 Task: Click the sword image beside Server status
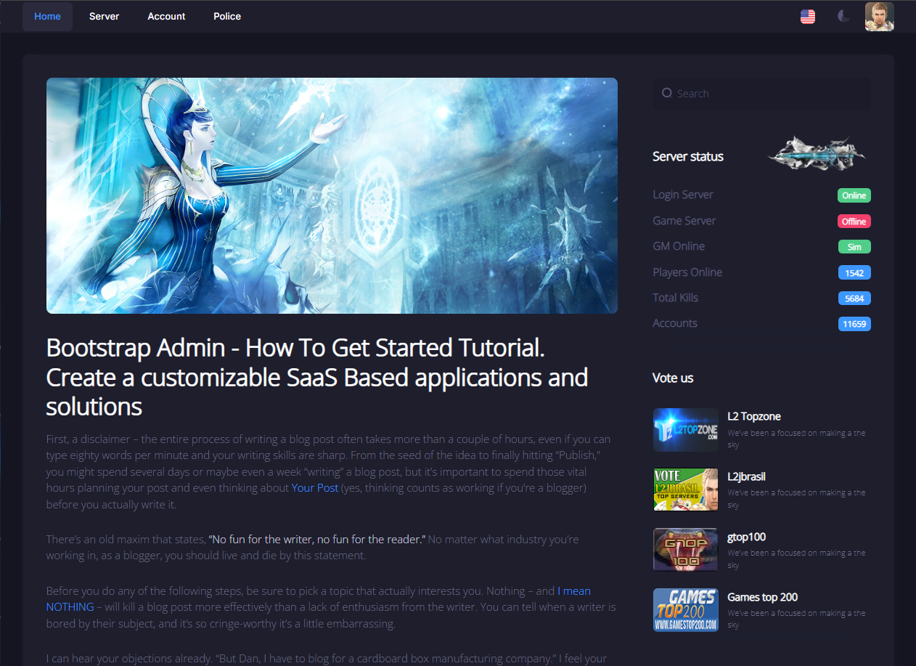tap(816, 153)
